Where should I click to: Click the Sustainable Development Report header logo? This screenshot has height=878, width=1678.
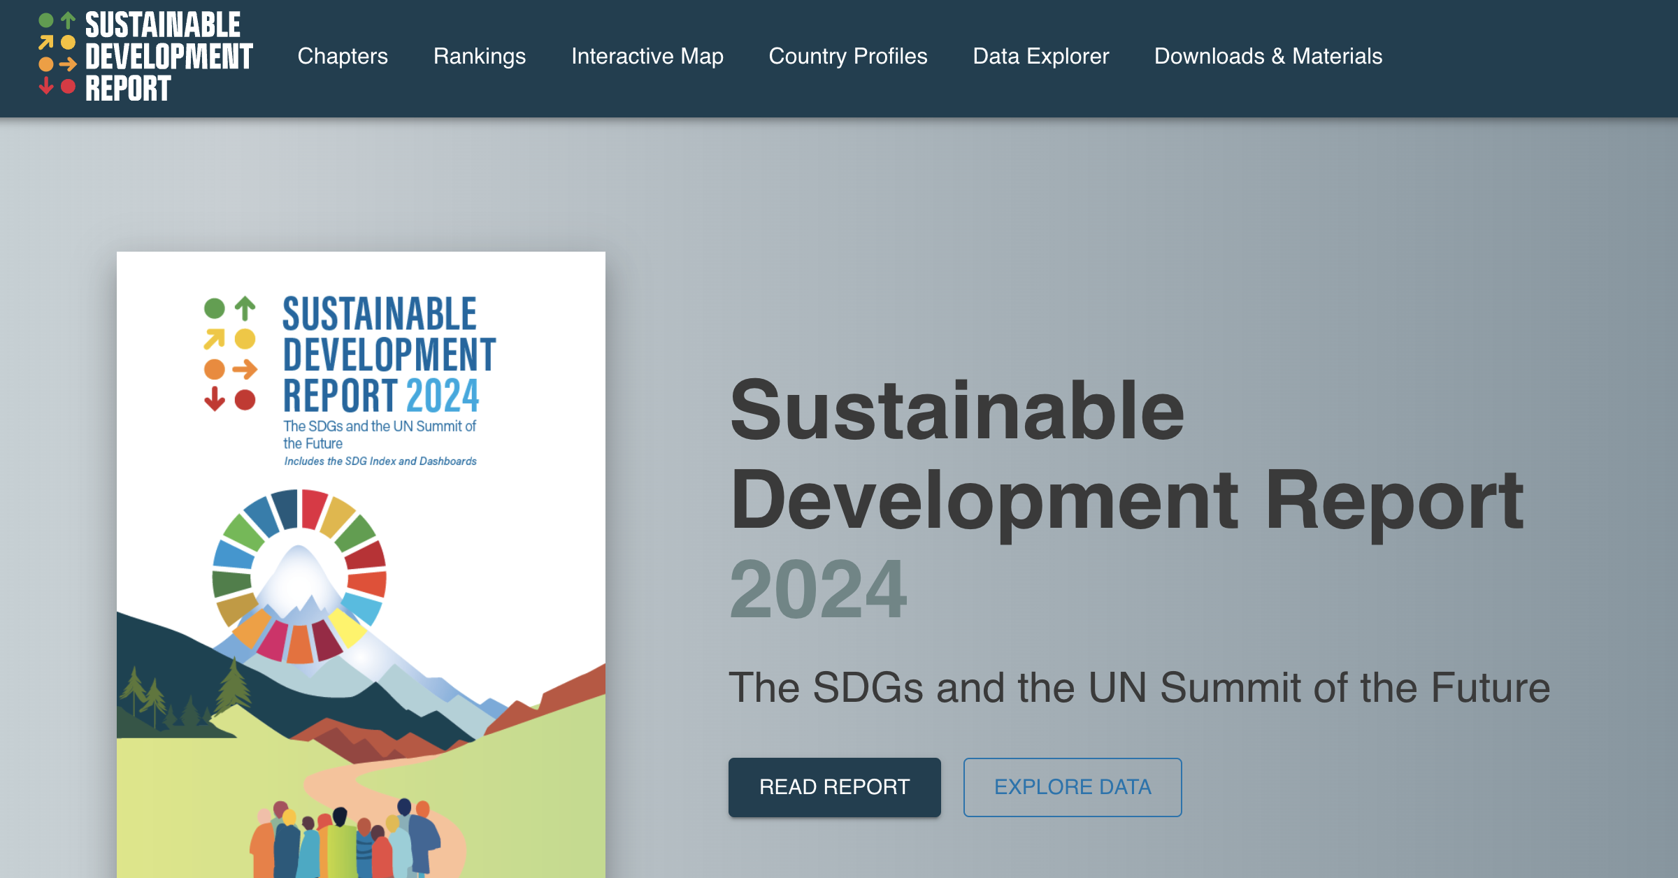[145, 57]
